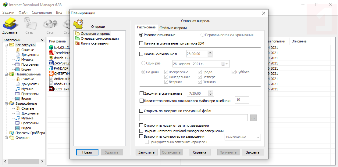
Task: Enable Начинать скачивание при запуске IDM
Action: tap(141, 43)
